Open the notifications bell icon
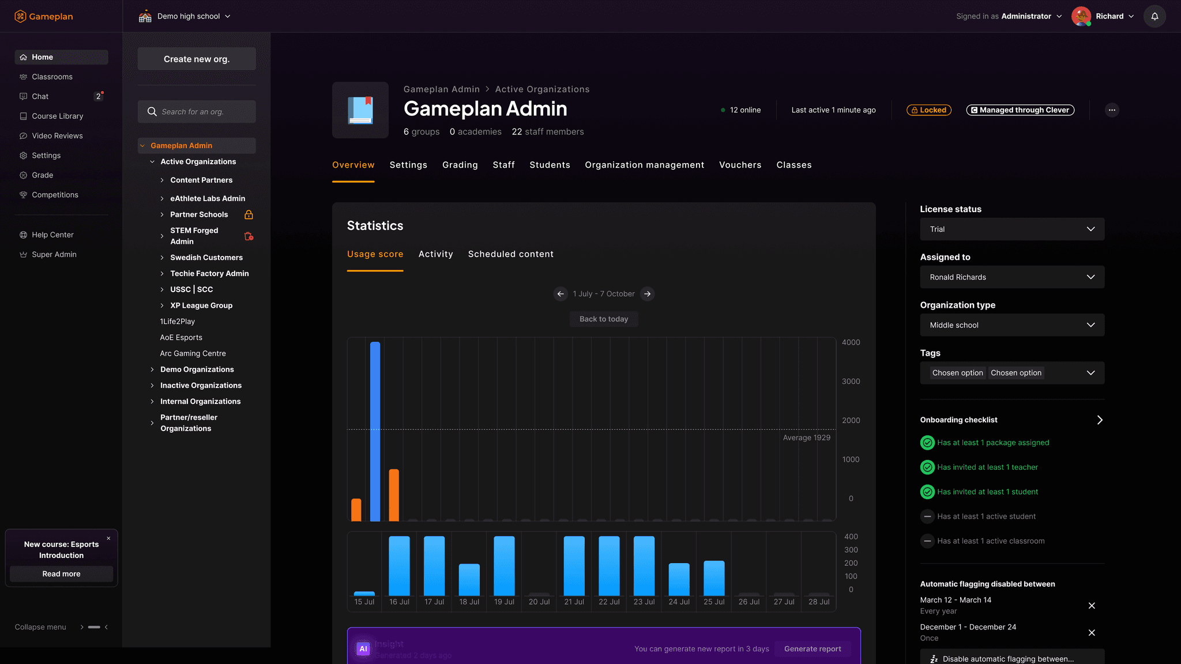 tap(1154, 16)
